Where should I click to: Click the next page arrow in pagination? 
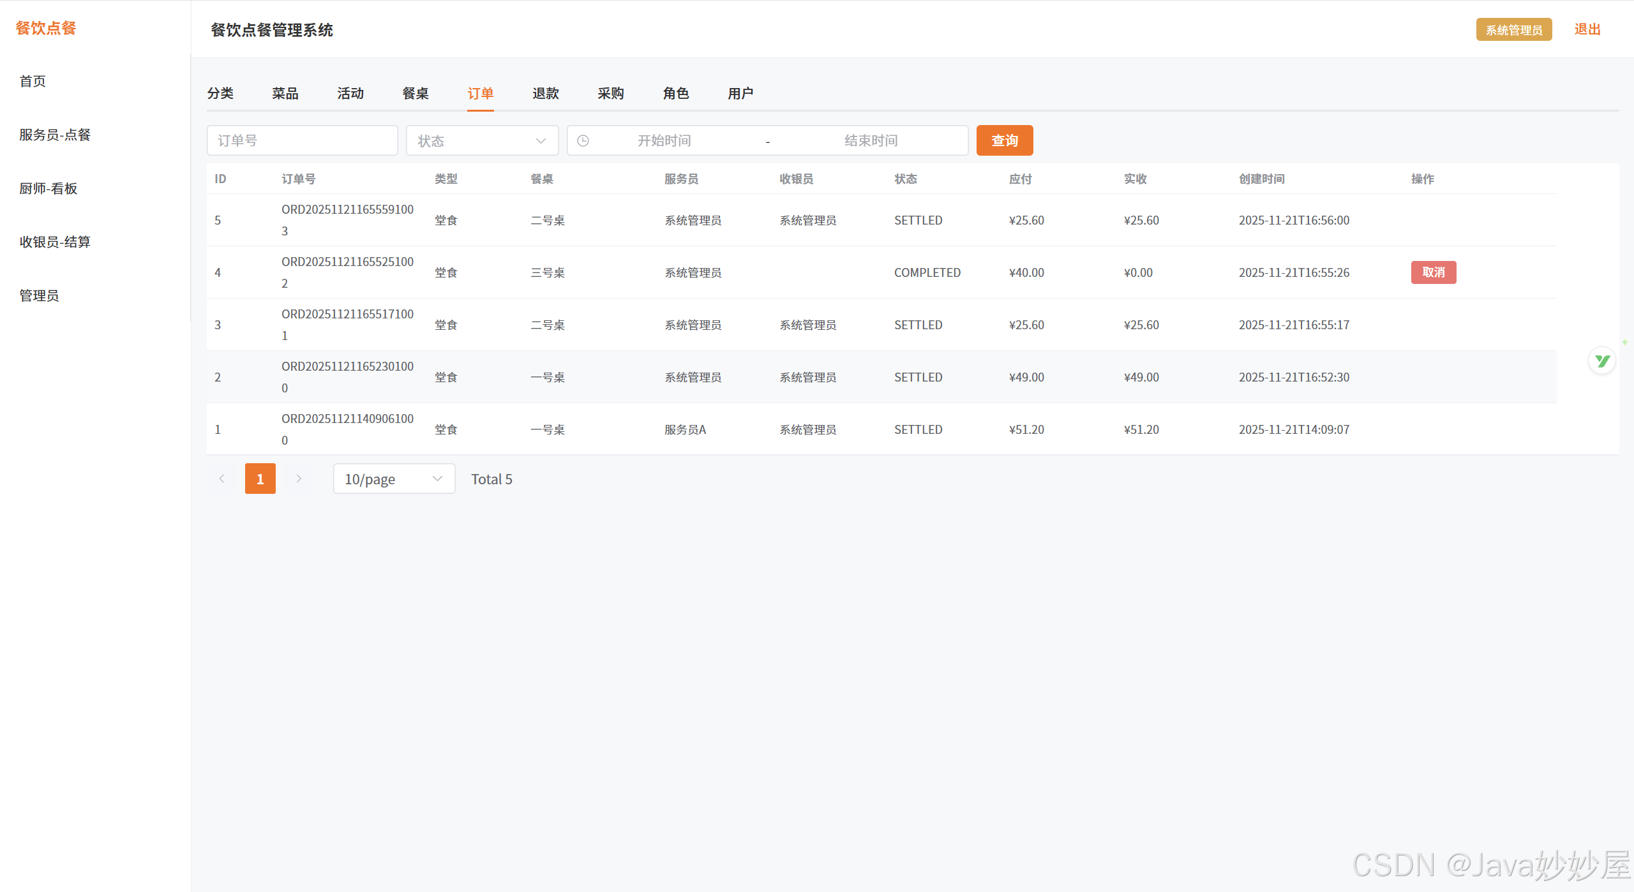coord(298,479)
